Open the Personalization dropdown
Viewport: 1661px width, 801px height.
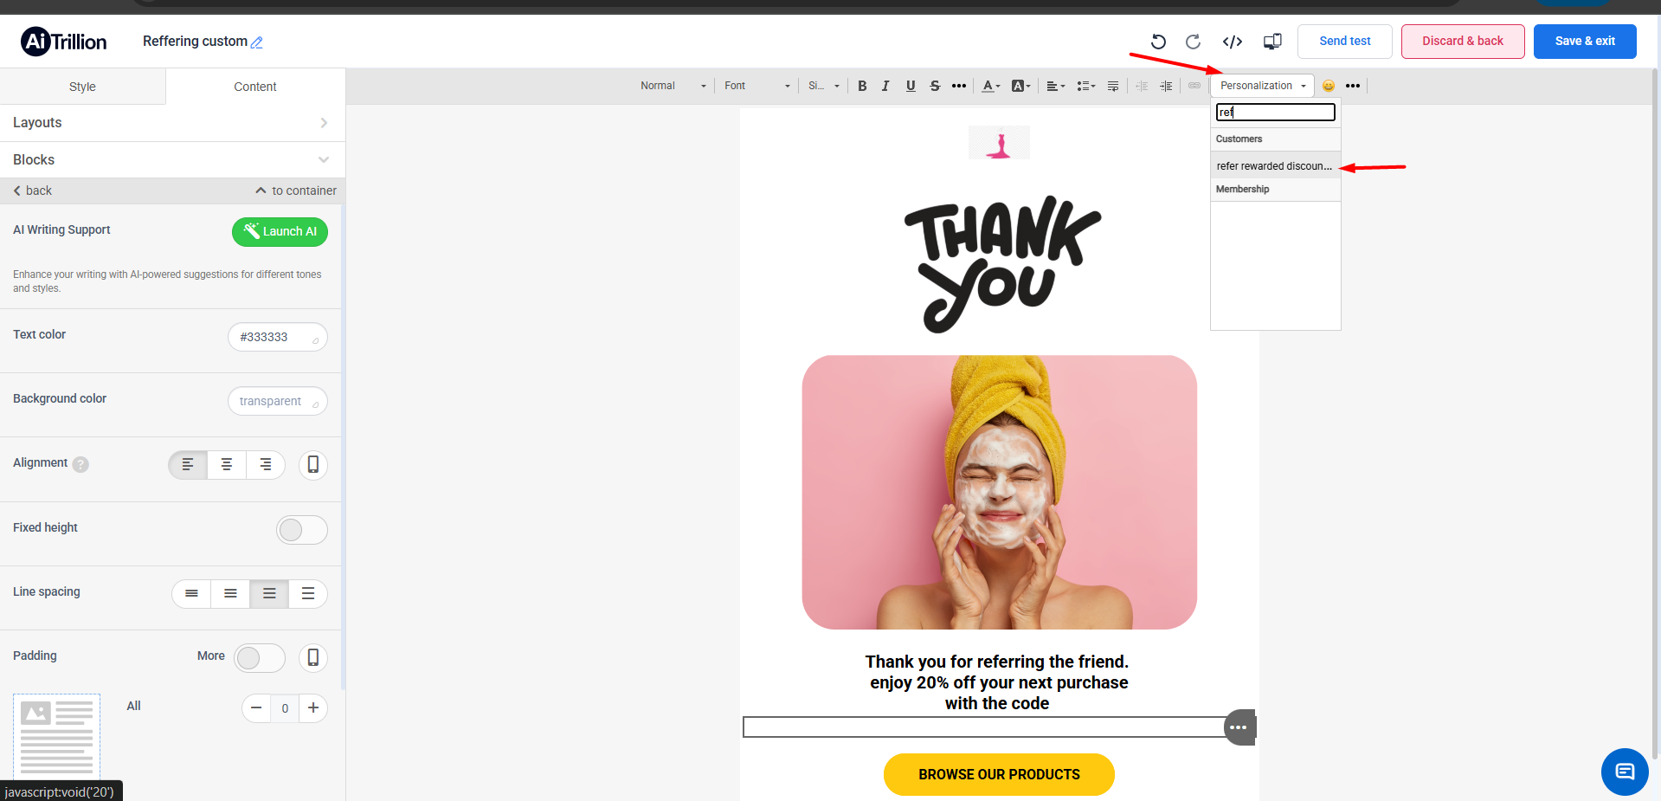click(1262, 86)
